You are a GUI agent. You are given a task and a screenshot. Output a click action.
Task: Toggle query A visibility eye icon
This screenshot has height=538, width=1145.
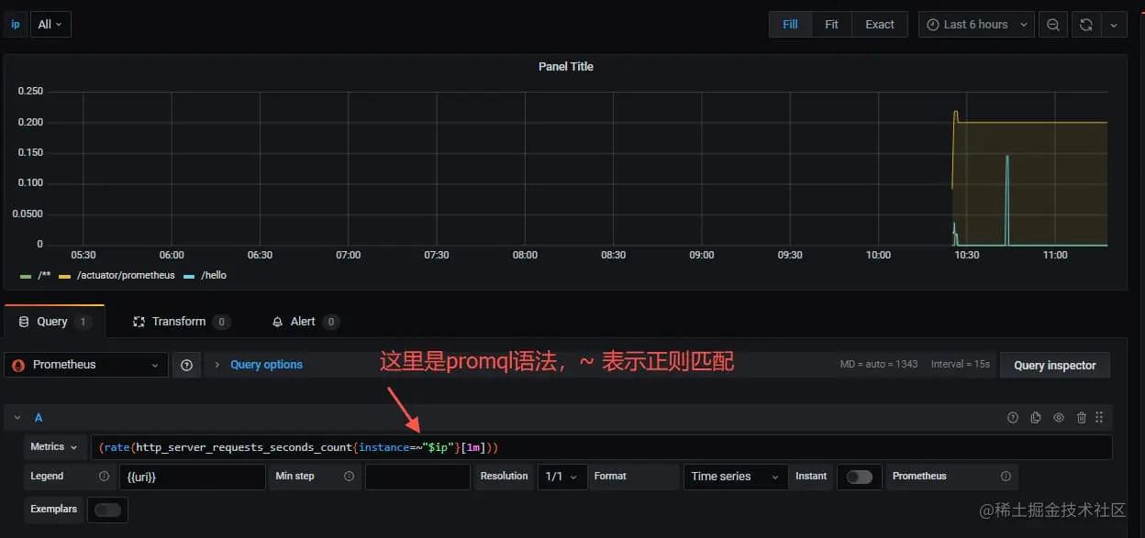pyautogui.click(x=1059, y=418)
